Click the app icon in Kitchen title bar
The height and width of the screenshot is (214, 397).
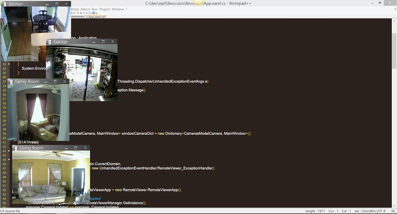[x=5, y=4]
